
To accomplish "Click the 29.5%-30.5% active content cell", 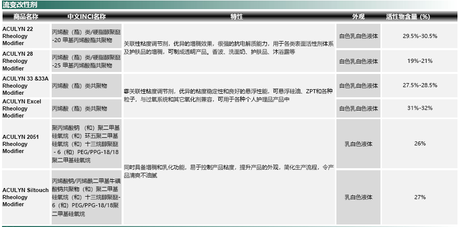I will pos(419,36).
